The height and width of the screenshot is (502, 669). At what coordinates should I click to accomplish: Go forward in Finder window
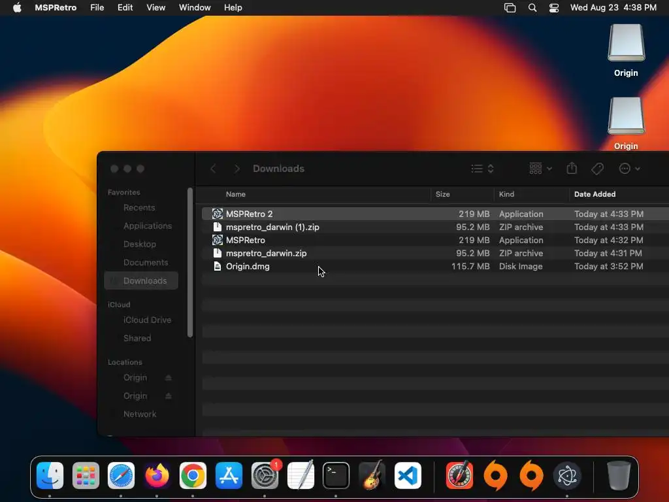[x=237, y=169]
